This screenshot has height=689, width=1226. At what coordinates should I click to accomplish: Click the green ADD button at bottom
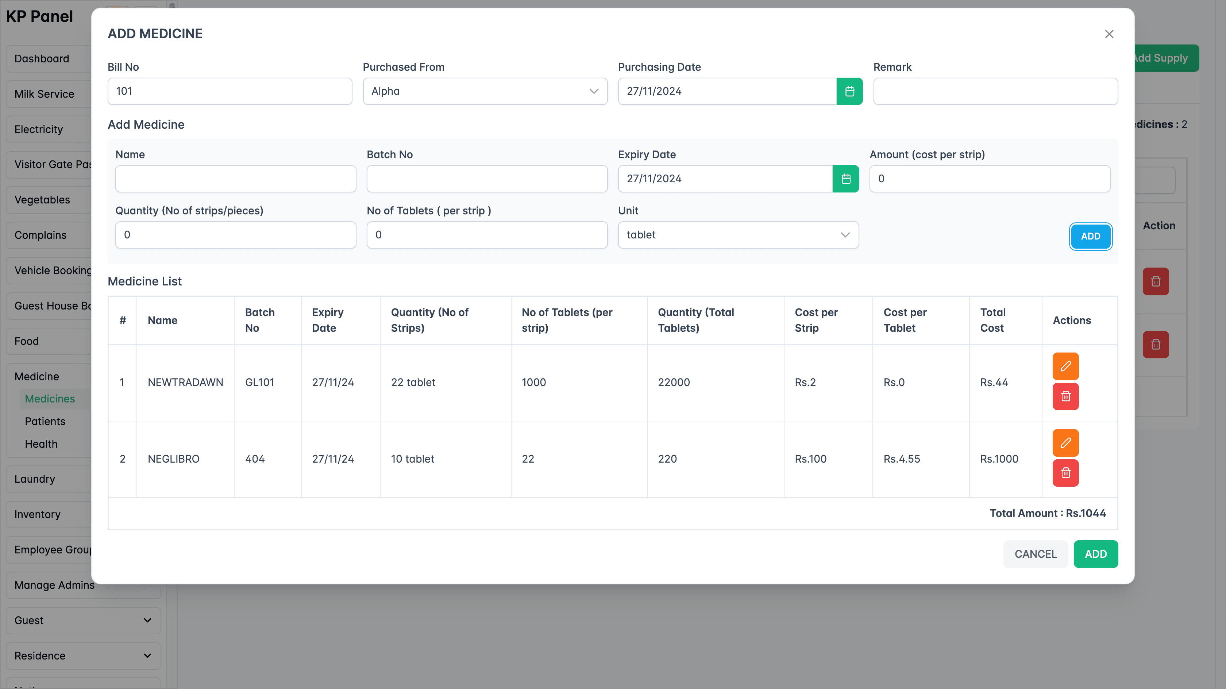[x=1096, y=554]
